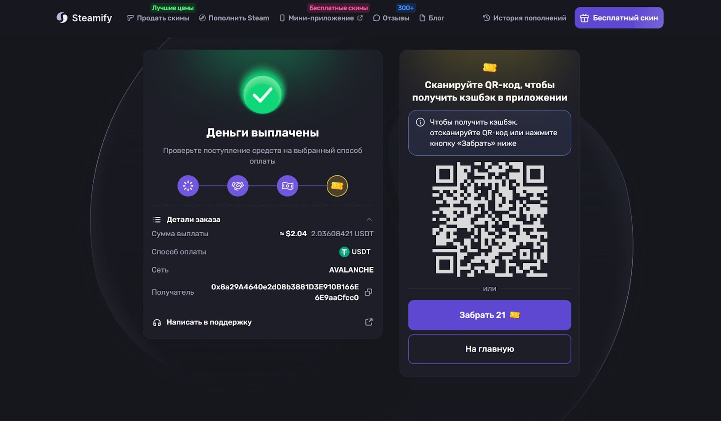Open the Мини-приложение link
The height and width of the screenshot is (421, 721).
(x=321, y=18)
